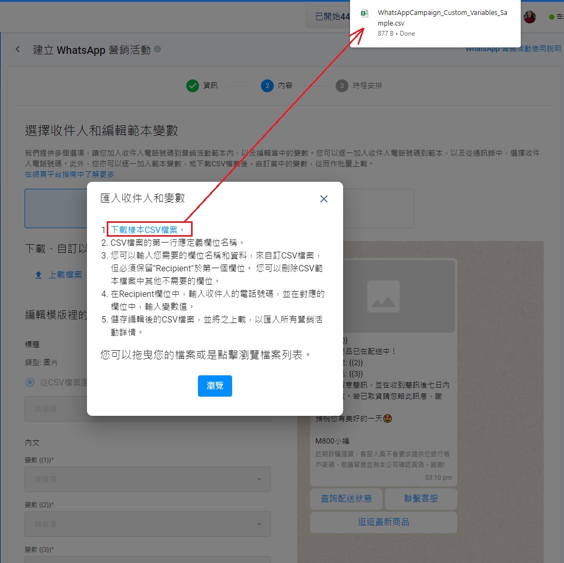Click the 匯入收件人和變數 dialog title
The width and height of the screenshot is (564, 563).
[142, 198]
